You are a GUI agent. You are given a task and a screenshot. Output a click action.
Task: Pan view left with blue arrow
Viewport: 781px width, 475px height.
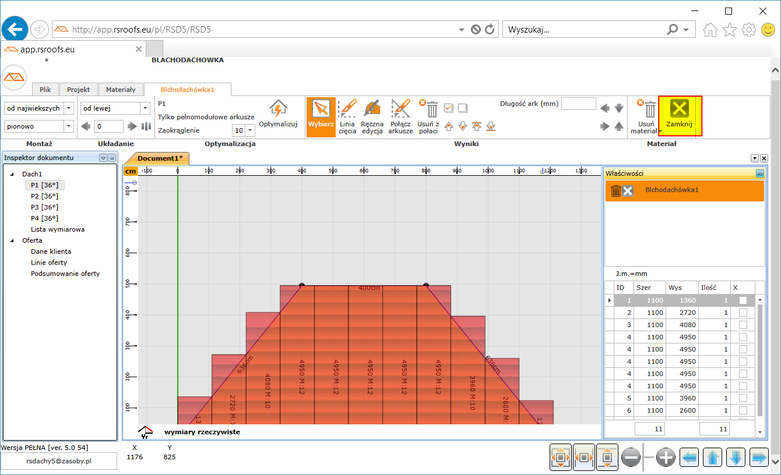[x=689, y=458]
